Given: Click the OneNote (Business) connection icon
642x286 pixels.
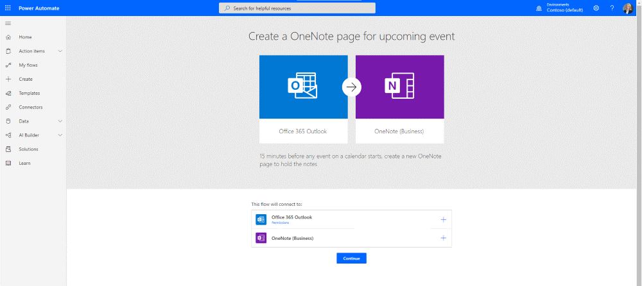Looking at the screenshot, I should [x=261, y=238].
